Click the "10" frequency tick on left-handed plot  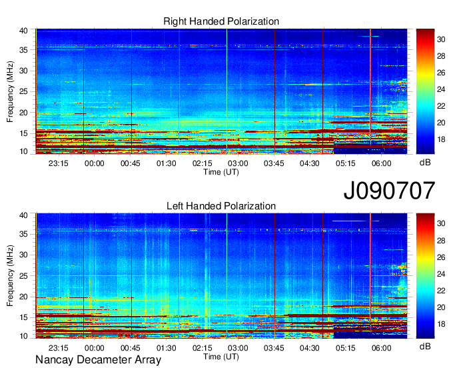click(x=23, y=336)
